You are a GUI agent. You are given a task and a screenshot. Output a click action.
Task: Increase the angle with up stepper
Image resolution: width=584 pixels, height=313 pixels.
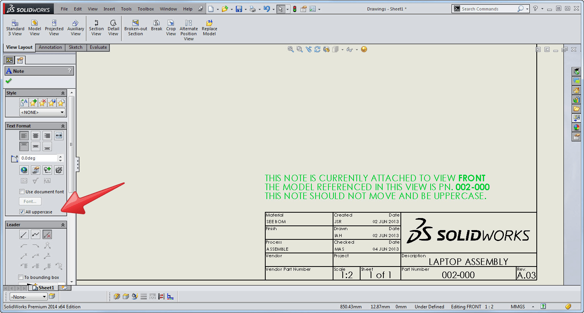pos(60,156)
